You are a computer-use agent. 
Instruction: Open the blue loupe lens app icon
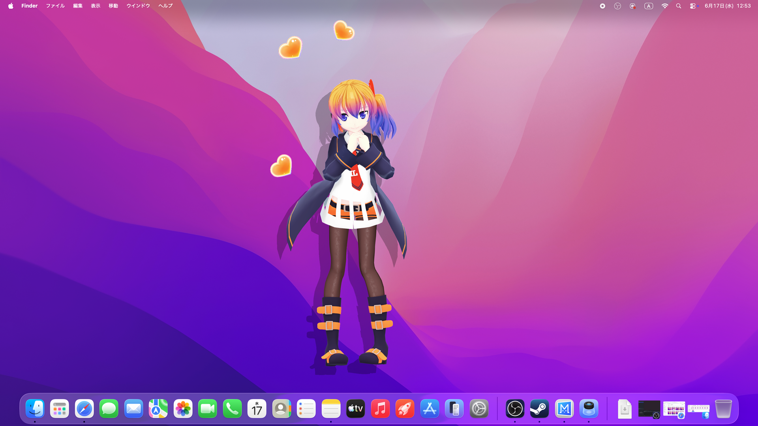click(x=589, y=409)
